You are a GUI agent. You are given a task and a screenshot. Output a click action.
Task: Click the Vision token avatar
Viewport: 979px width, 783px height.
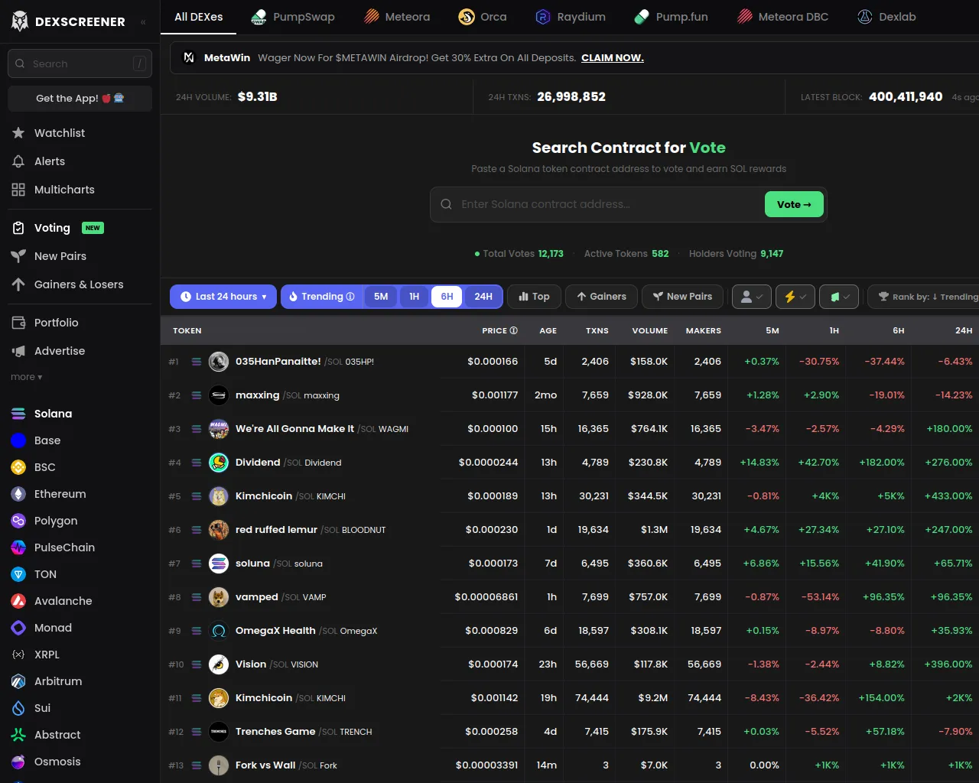219,664
